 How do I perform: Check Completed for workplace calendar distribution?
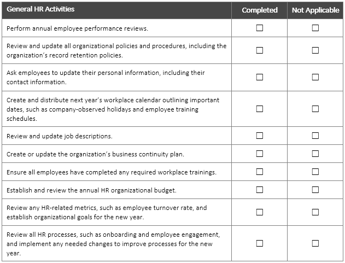point(260,109)
